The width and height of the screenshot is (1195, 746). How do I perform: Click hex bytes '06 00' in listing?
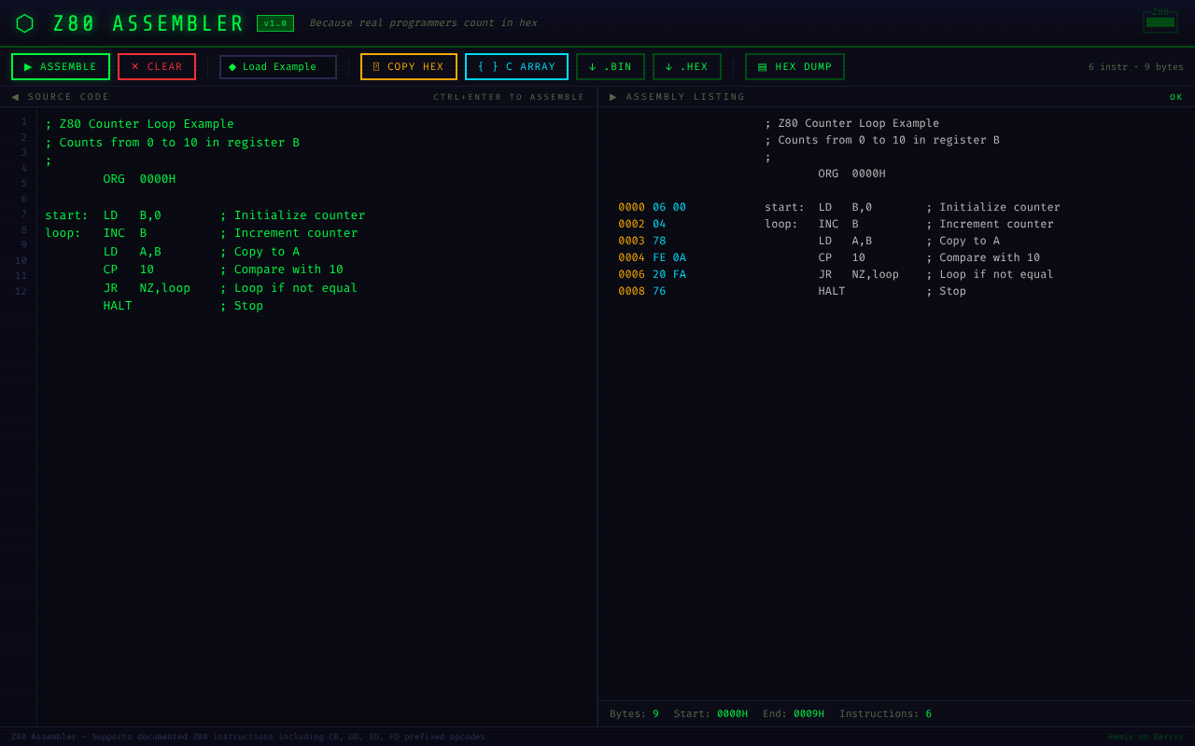coord(669,207)
